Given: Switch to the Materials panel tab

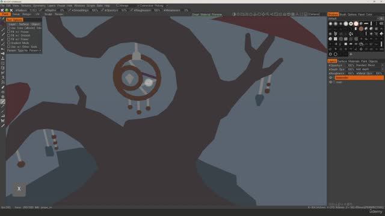Looking at the screenshot, I should [354, 61].
